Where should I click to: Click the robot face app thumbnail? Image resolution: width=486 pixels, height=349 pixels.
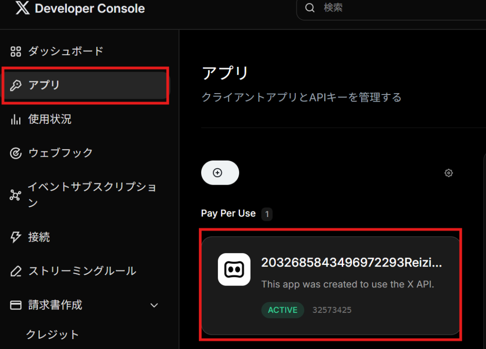234,269
